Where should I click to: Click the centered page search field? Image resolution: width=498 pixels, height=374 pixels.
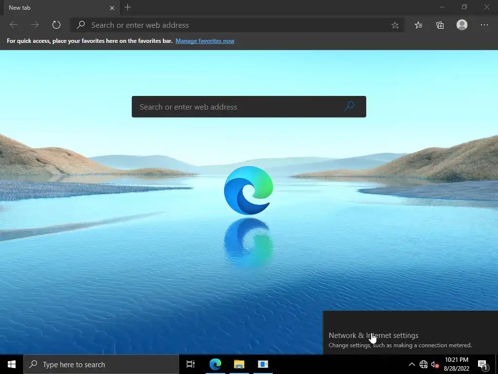point(249,107)
